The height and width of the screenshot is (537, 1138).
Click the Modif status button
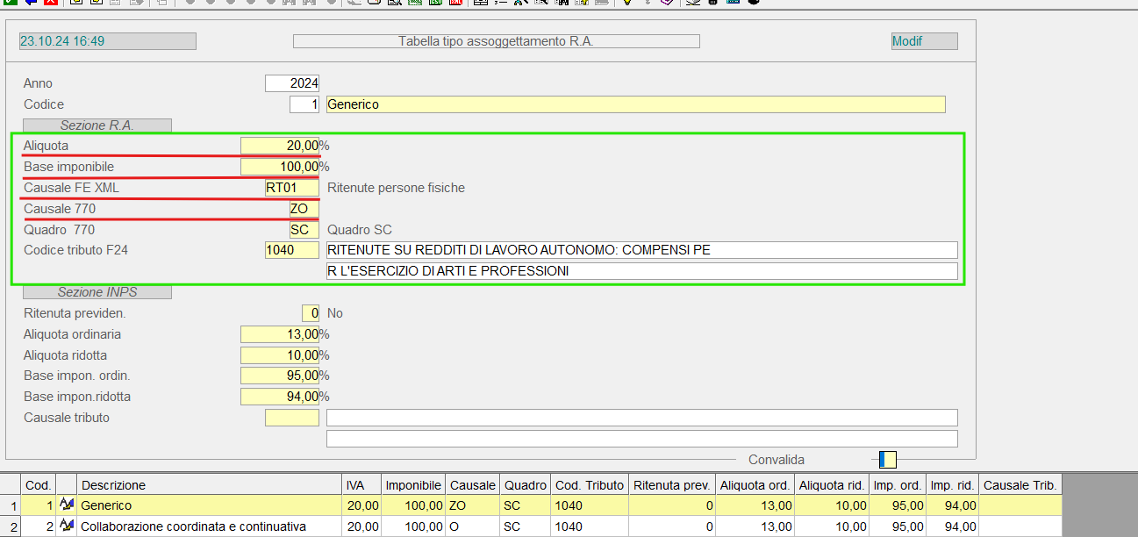click(x=924, y=41)
